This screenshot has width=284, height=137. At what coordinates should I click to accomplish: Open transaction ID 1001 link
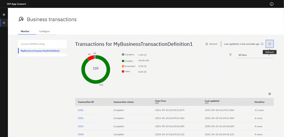80,110
